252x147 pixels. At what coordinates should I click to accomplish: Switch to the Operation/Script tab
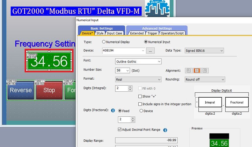172,33
